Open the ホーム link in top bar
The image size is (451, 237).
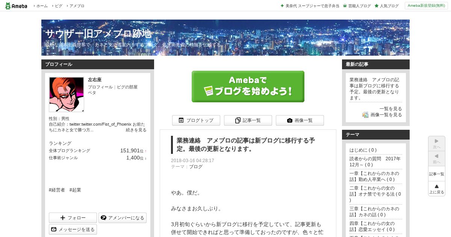pos(42,6)
